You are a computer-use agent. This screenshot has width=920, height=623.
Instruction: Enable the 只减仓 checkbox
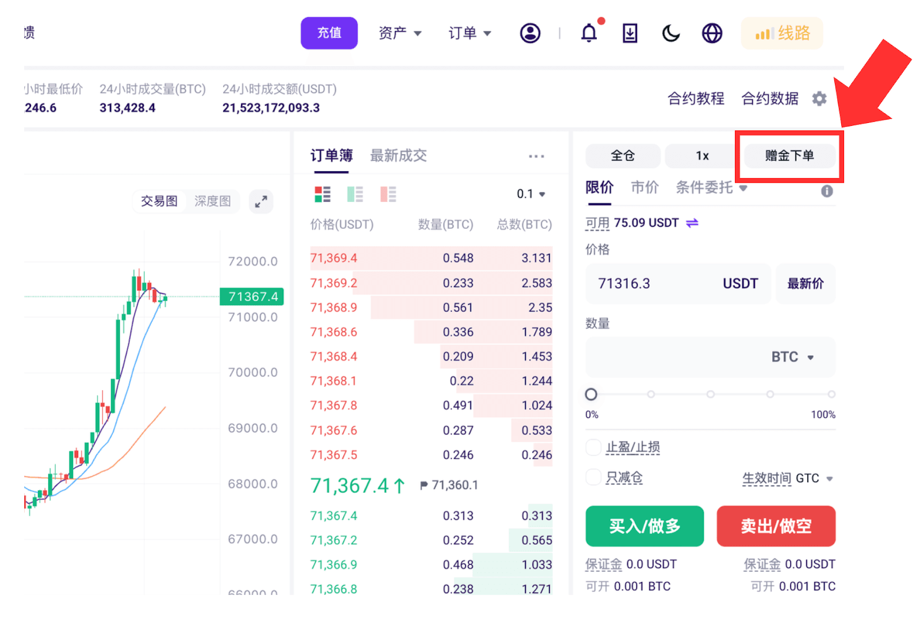[x=593, y=477]
